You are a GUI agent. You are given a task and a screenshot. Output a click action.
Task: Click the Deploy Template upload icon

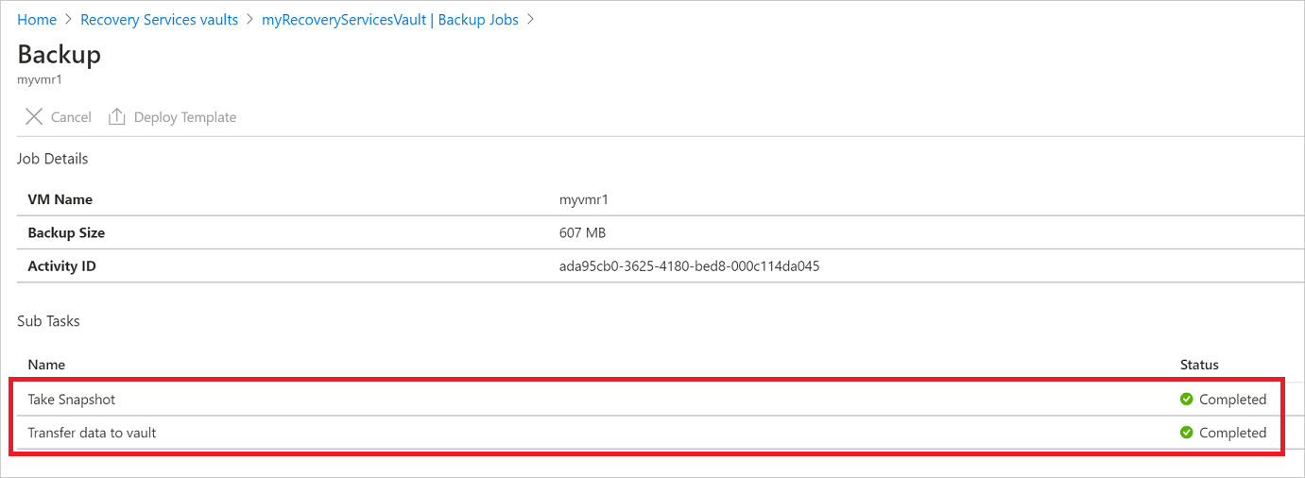(117, 117)
